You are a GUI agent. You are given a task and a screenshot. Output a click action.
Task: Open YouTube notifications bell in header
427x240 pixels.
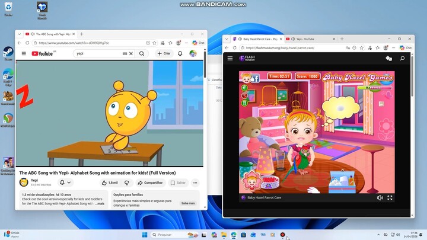pos(180,53)
